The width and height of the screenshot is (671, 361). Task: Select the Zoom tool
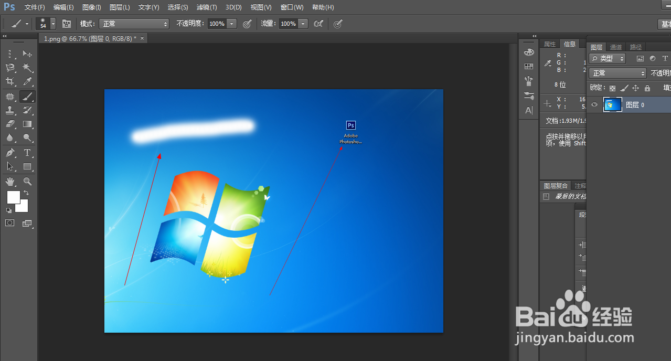pyautogui.click(x=27, y=182)
